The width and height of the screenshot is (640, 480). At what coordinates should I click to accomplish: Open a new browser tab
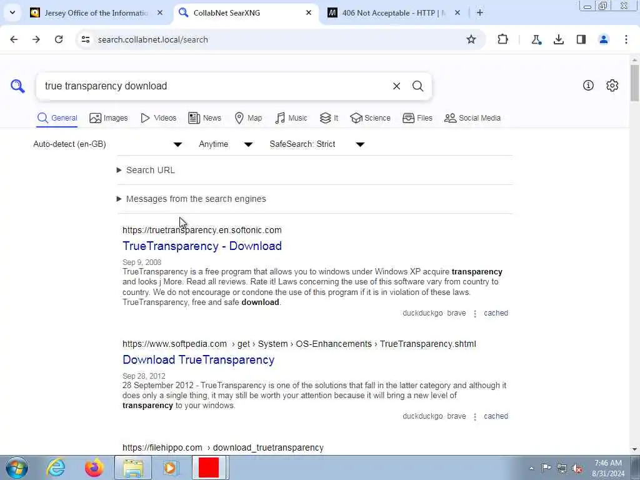pos(480,13)
